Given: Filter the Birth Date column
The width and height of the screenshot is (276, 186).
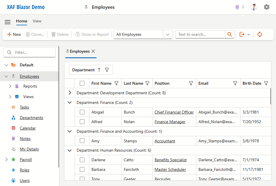Looking at the screenshot, I should 266,83.
